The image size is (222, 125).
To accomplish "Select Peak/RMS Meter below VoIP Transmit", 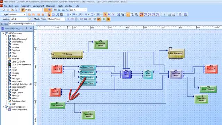I will pos(201,99).
